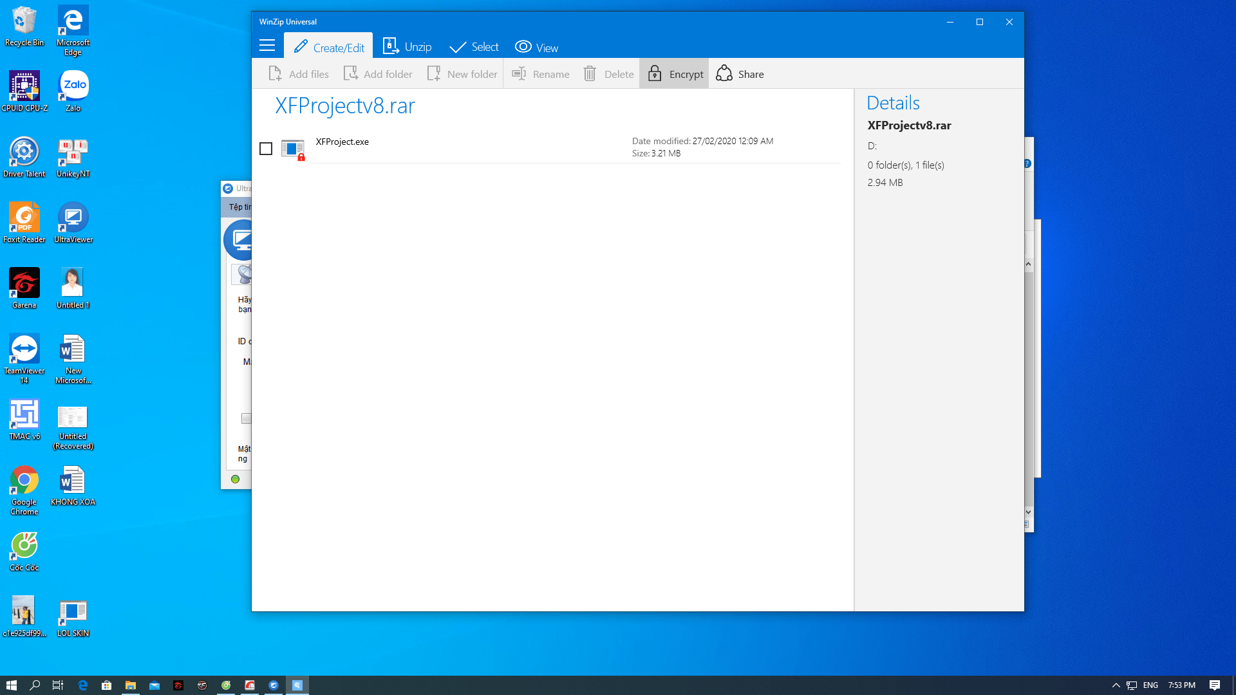Select Untitled (Recovered) file on desktop
This screenshot has width=1236, height=695.
click(x=73, y=428)
